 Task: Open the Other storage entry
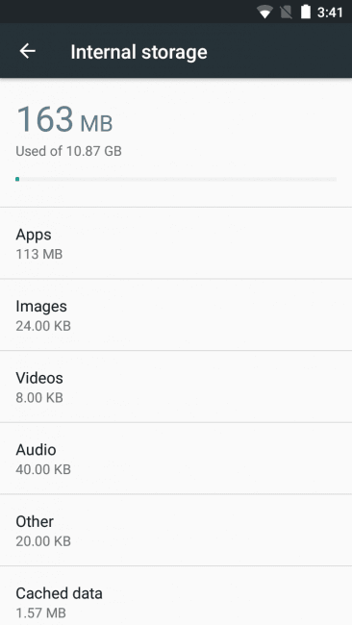(176, 530)
